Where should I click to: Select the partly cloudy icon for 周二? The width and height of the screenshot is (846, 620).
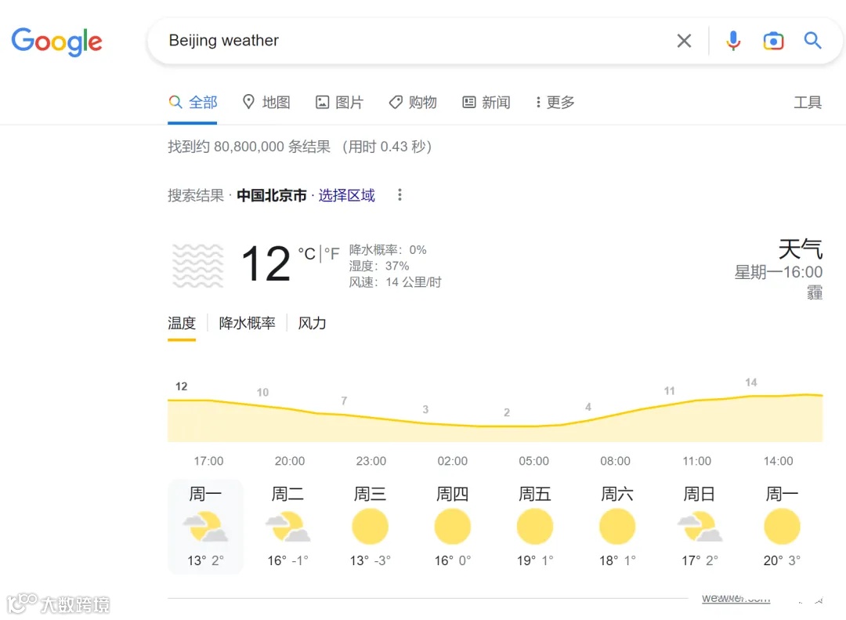[x=288, y=526]
